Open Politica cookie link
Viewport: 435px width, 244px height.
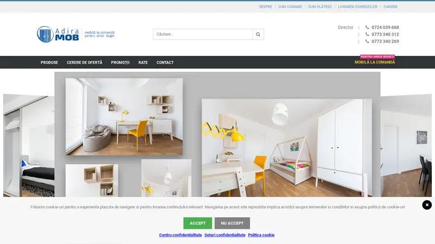click(x=261, y=235)
